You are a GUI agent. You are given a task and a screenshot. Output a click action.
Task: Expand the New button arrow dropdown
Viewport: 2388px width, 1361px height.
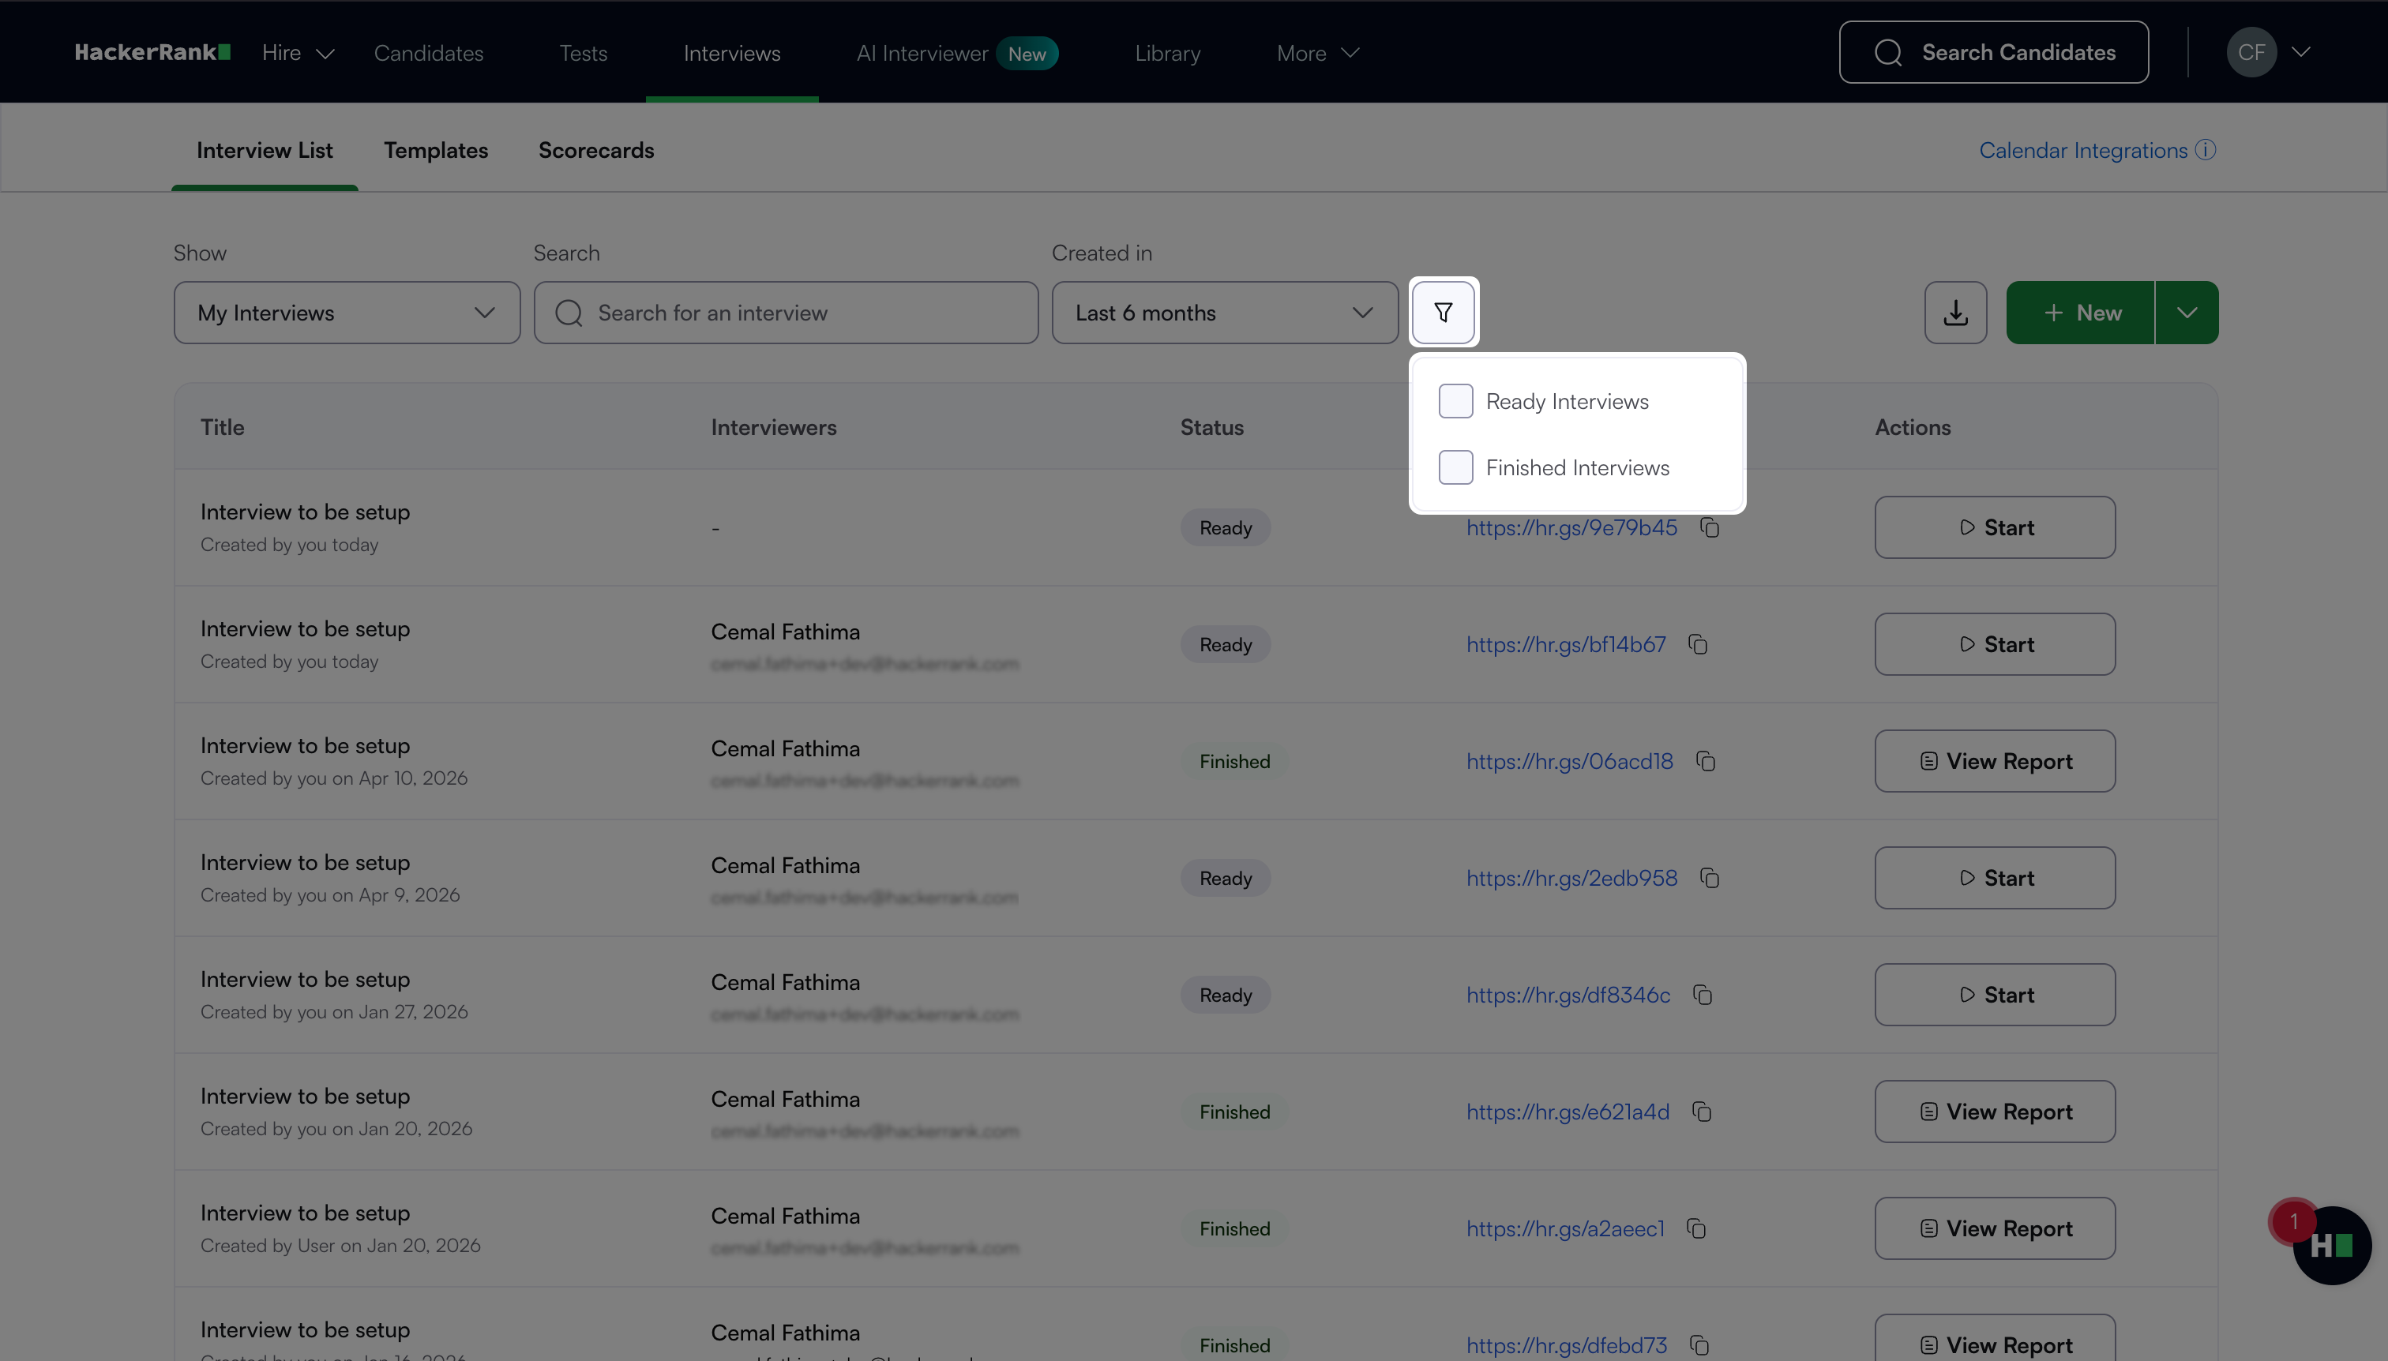2186,312
